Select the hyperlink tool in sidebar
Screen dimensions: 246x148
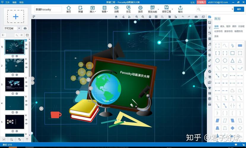pyautogui.click(x=210, y=61)
